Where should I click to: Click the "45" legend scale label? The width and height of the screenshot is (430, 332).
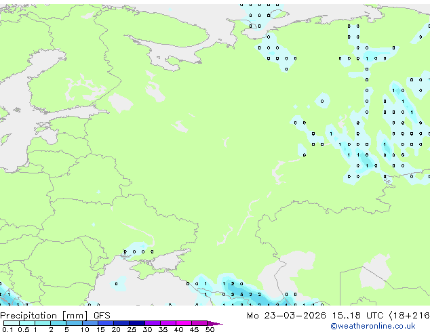point(194,329)
